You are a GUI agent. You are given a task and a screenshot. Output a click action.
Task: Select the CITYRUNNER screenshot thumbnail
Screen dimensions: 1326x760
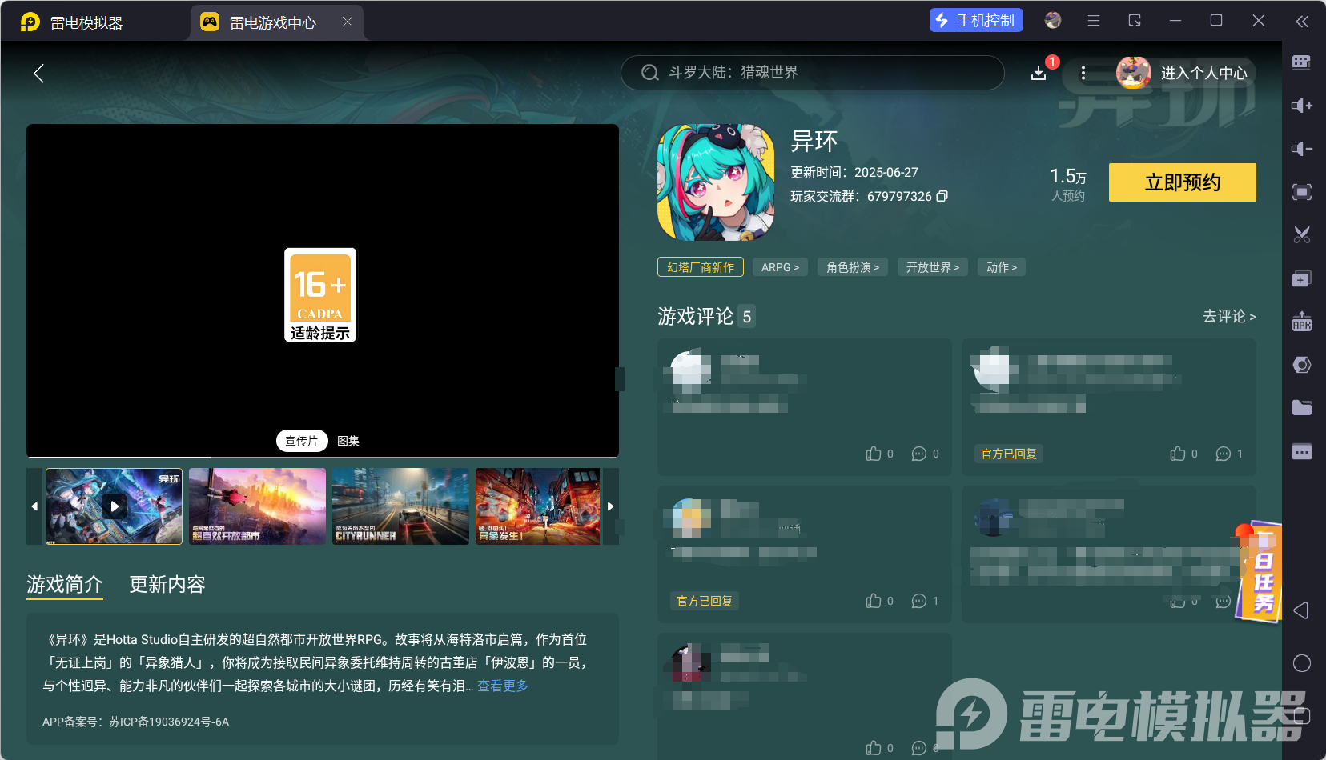401,506
